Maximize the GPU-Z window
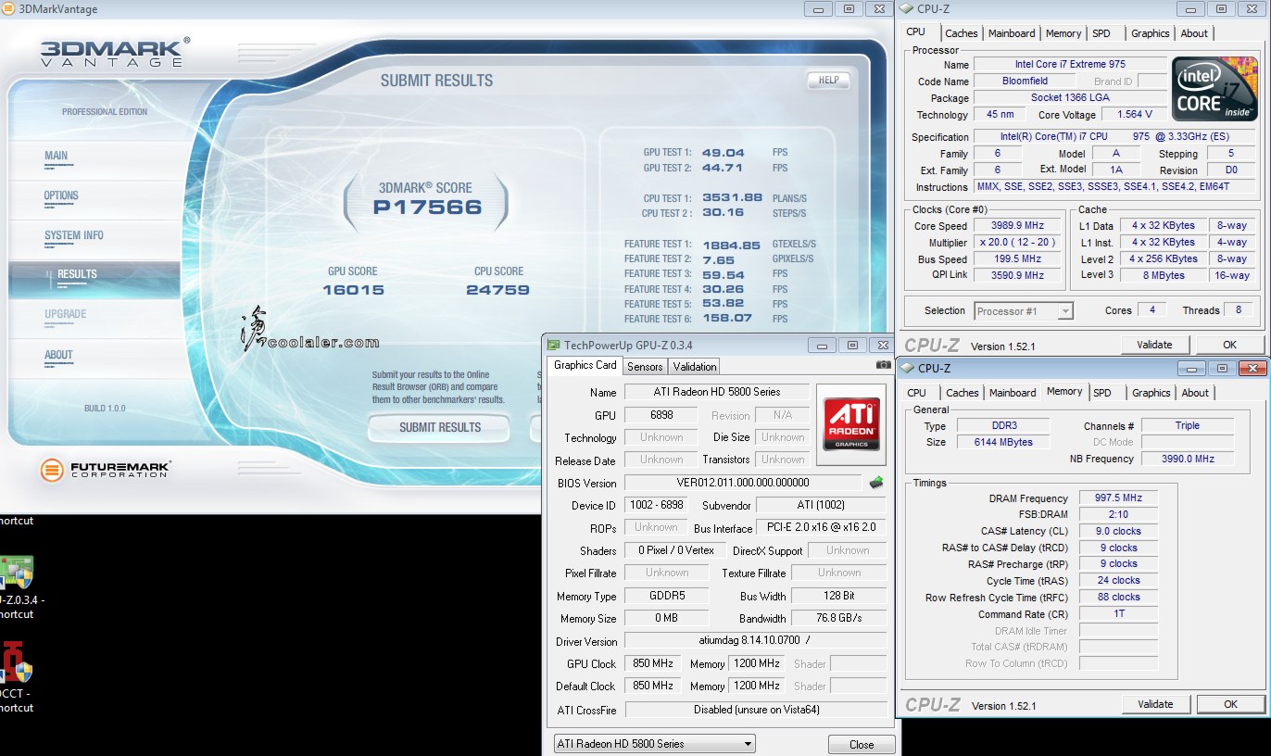The height and width of the screenshot is (756, 1271). tap(852, 345)
